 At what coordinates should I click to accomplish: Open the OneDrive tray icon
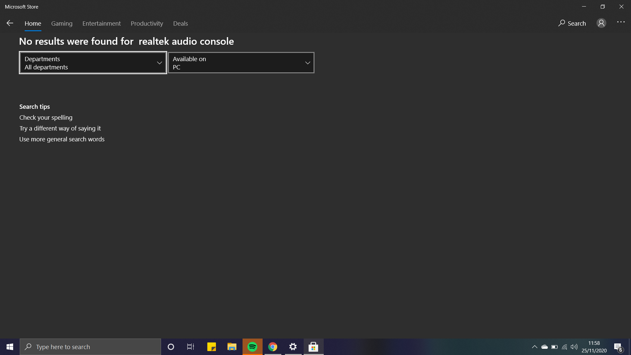coord(545,347)
